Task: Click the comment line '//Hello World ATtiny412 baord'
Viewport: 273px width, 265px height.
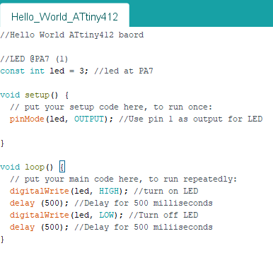Action: point(72,35)
